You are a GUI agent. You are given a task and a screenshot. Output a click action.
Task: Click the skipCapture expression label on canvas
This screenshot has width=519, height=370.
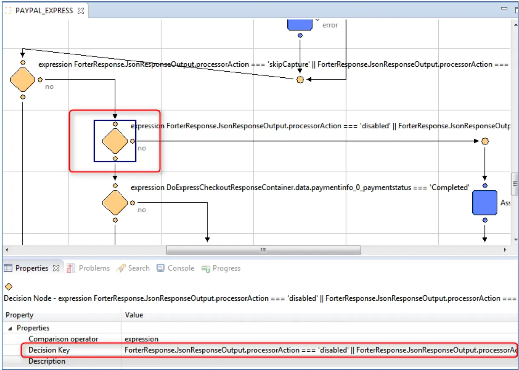[x=274, y=64]
